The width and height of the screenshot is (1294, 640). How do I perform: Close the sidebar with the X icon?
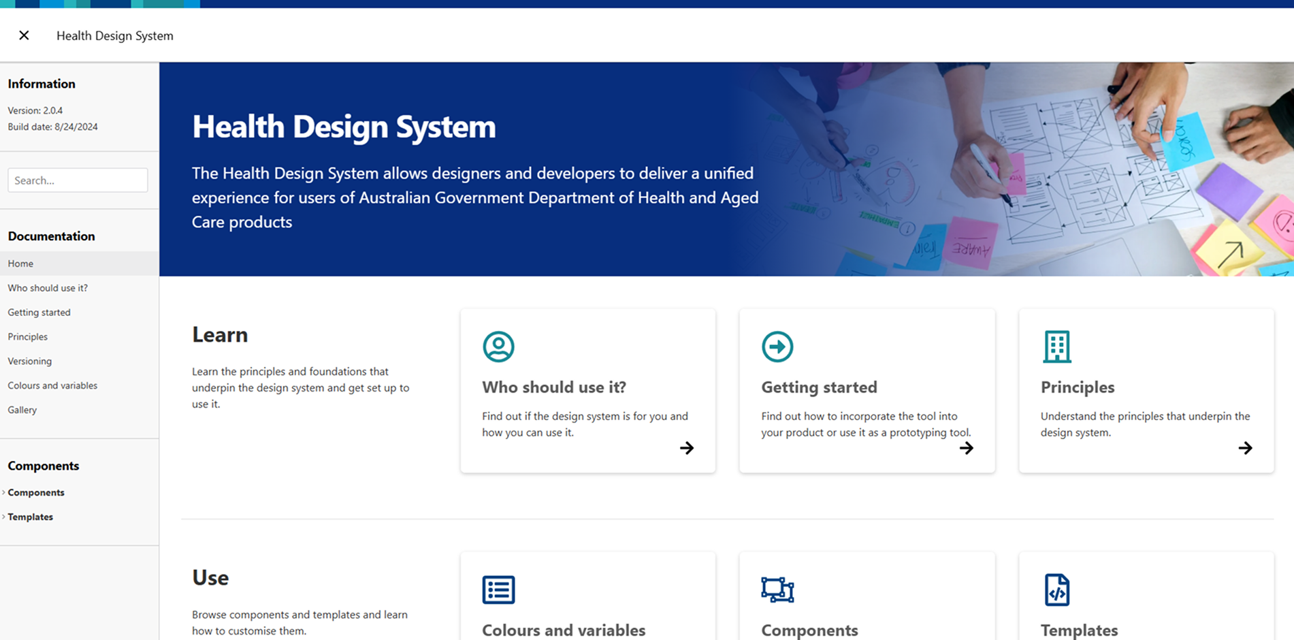(x=24, y=35)
